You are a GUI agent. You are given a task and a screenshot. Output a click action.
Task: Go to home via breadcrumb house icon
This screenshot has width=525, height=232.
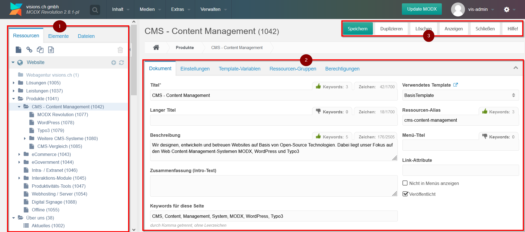(156, 48)
